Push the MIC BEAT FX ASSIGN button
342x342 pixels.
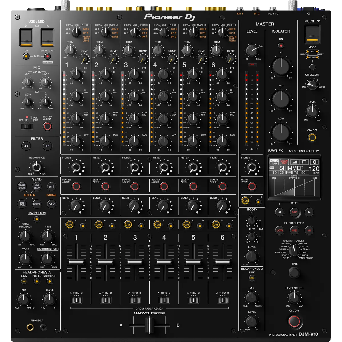point(47,126)
